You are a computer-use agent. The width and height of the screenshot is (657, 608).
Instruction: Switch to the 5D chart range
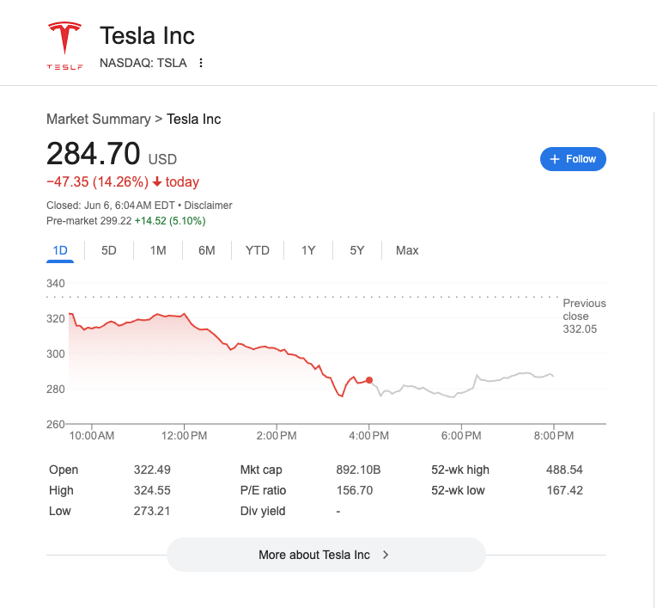tap(109, 250)
